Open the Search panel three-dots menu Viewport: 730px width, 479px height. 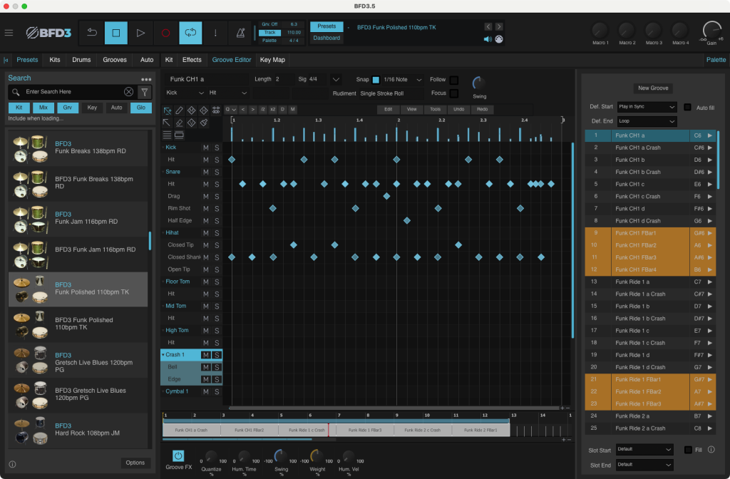(146, 79)
